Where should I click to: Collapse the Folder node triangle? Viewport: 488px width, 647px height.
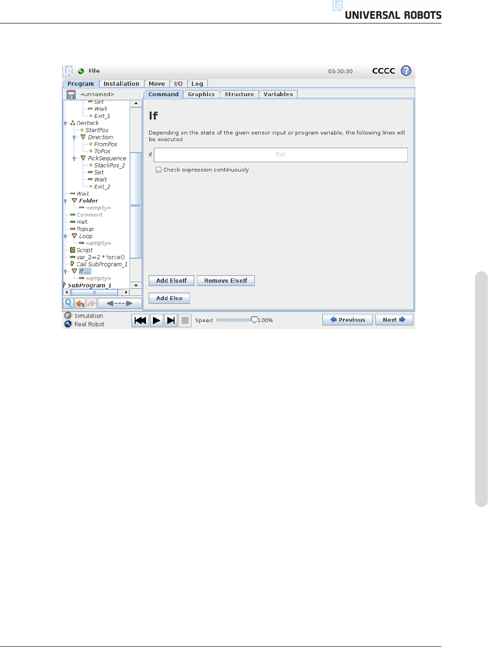[x=74, y=200]
